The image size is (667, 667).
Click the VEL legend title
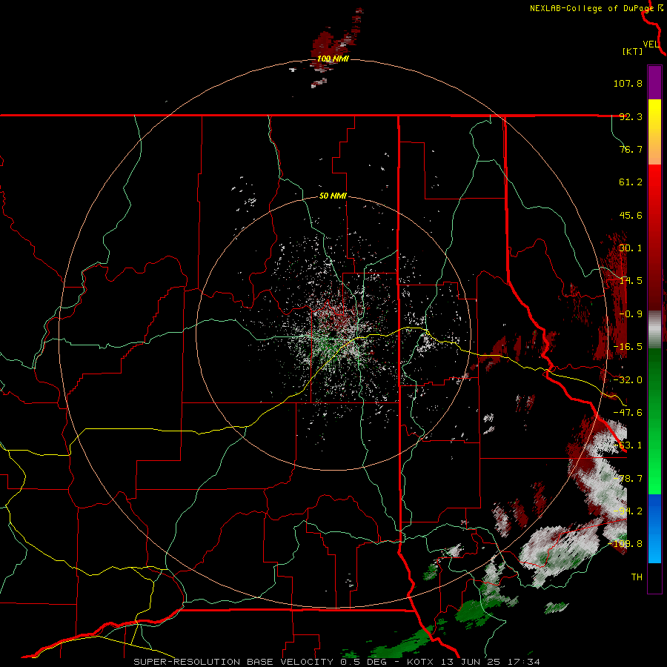pos(651,44)
